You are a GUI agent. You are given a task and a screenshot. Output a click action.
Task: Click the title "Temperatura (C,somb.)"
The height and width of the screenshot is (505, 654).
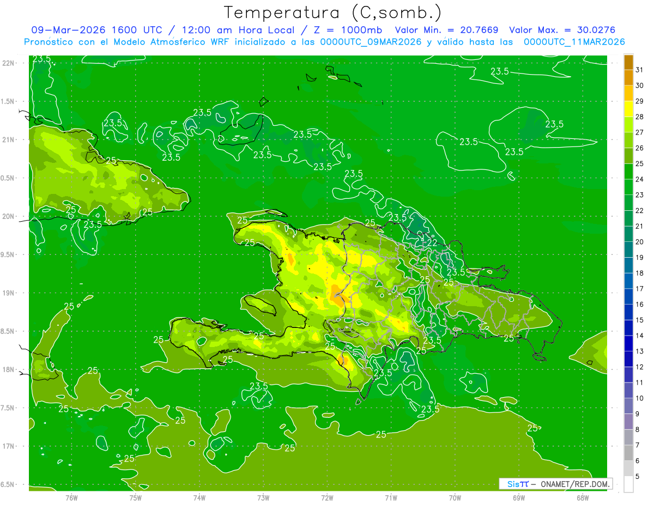332,13
